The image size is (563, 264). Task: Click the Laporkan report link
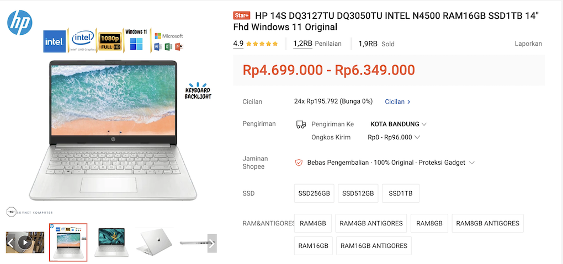(528, 44)
